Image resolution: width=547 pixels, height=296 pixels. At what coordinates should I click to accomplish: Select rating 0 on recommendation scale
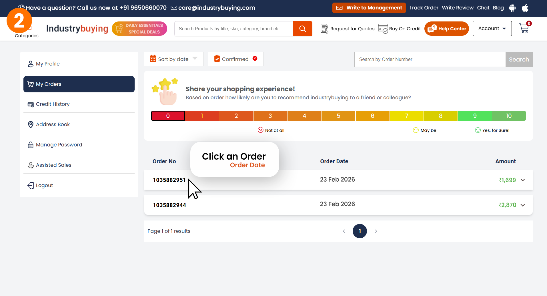(168, 116)
